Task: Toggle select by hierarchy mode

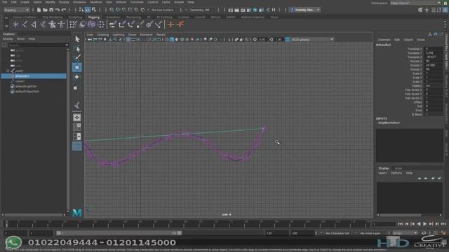Action: point(81,10)
